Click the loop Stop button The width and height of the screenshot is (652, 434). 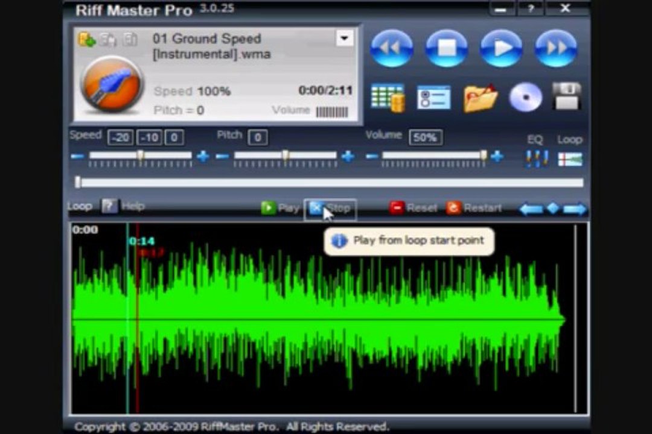tap(331, 209)
